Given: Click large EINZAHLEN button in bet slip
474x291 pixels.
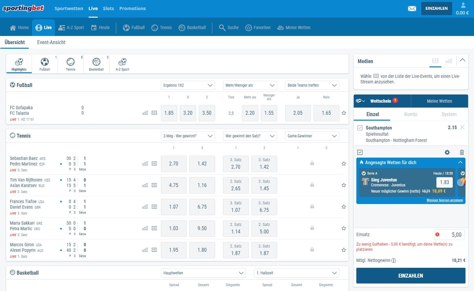Looking at the screenshot, I should click(411, 276).
